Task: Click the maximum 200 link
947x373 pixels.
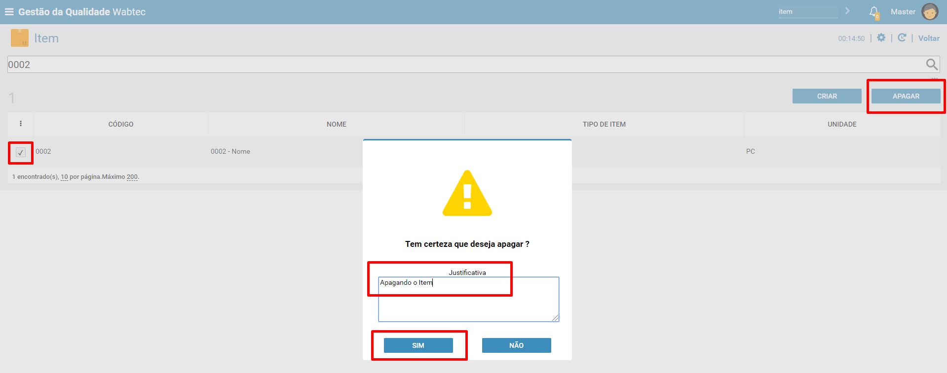Action: [x=132, y=176]
